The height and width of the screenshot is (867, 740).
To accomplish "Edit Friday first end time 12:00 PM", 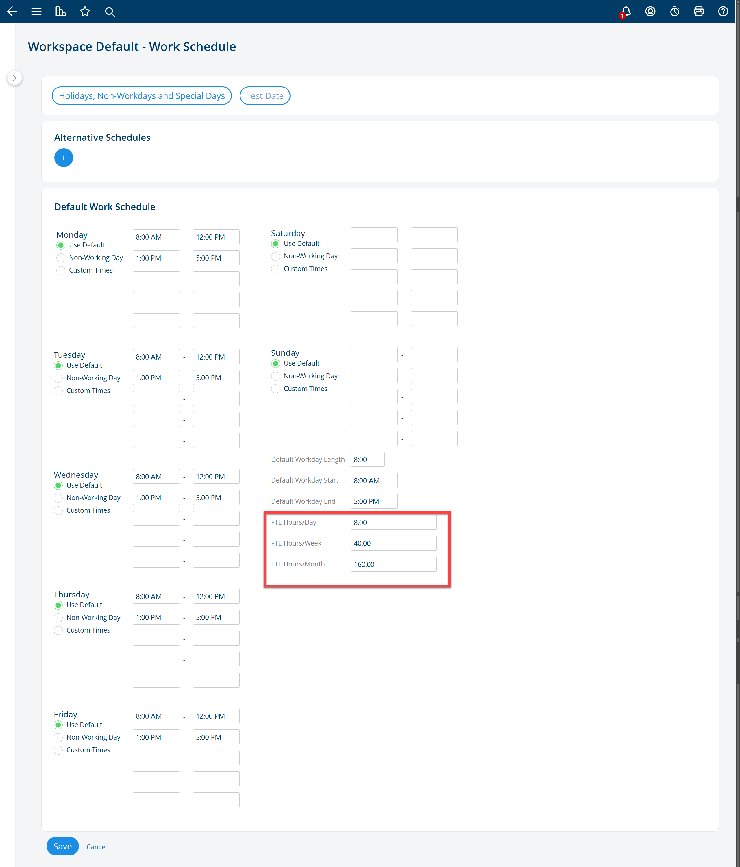I will pyautogui.click(x=216, y=716).
